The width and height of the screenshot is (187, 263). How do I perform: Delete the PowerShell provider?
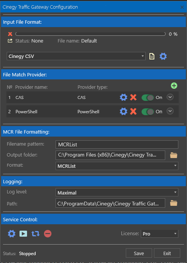pyautogui.click(x=133, y=111)
